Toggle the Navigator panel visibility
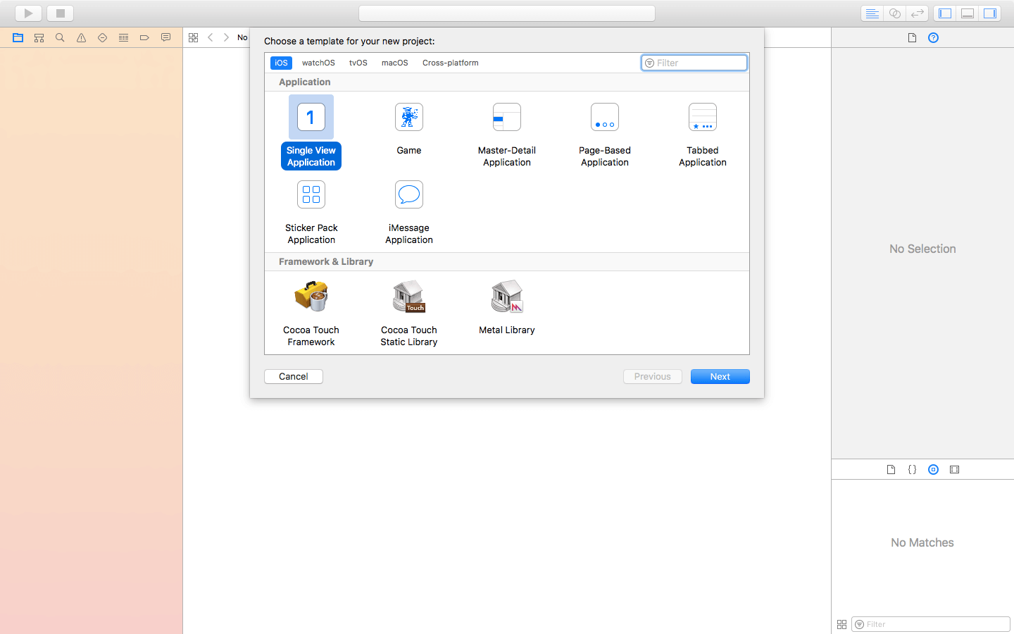1014x634 pixels. (x=945, y=13)
